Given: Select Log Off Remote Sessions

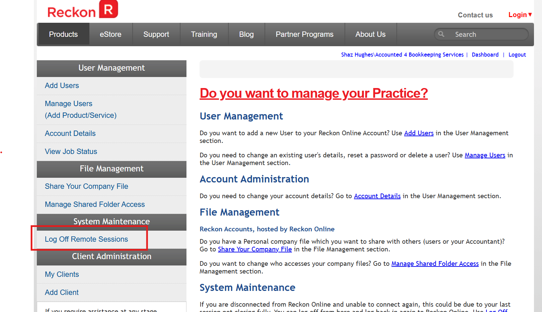Looking at the screenshot, I should [86, 239].
